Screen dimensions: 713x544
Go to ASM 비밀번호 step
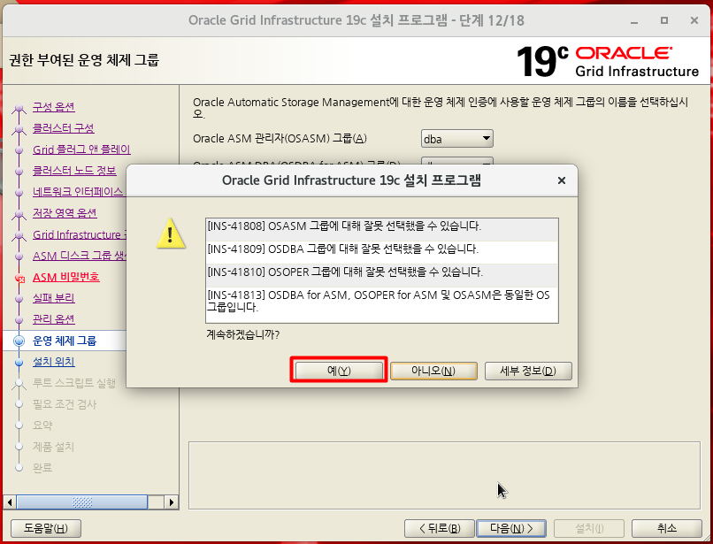(x=66, y=277)
